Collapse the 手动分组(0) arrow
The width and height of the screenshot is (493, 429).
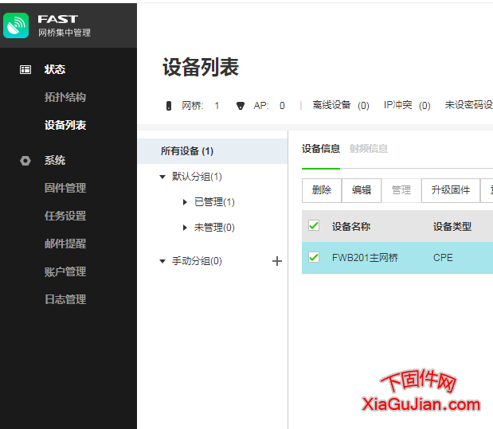pyautogui.click(x=162, y=261)
